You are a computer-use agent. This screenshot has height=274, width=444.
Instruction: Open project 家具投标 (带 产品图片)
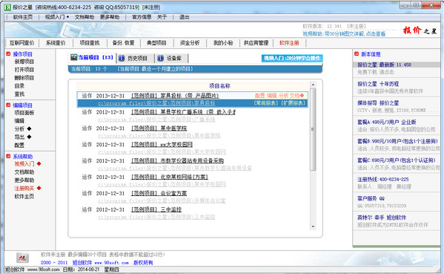tap(175, 96)
